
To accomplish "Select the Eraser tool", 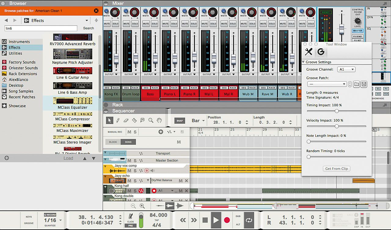I will click(x=126, y=120).
